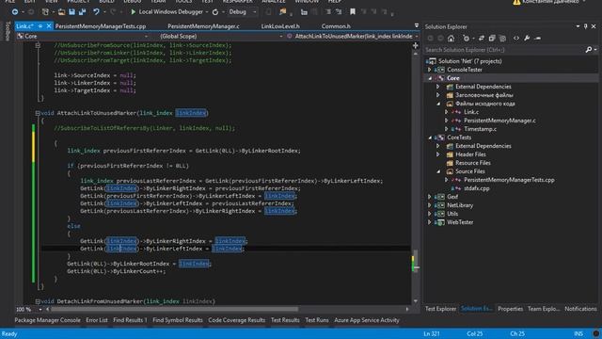Click the Home icon in Solution Explorer
This screenshot has width=602, height=339.
click(x=451, y=38)
